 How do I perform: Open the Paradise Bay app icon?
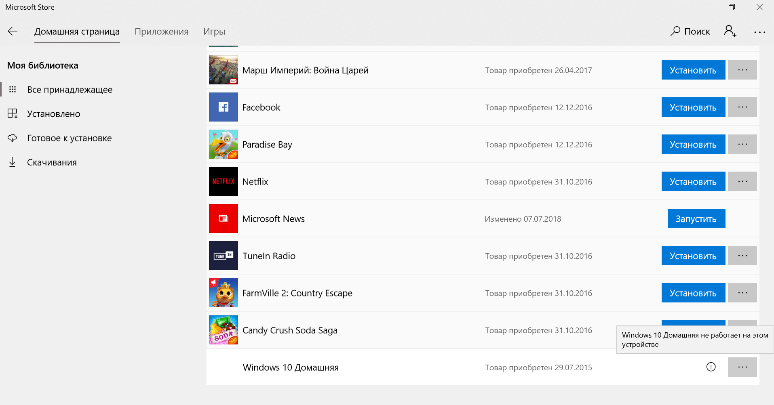(224, 144)
